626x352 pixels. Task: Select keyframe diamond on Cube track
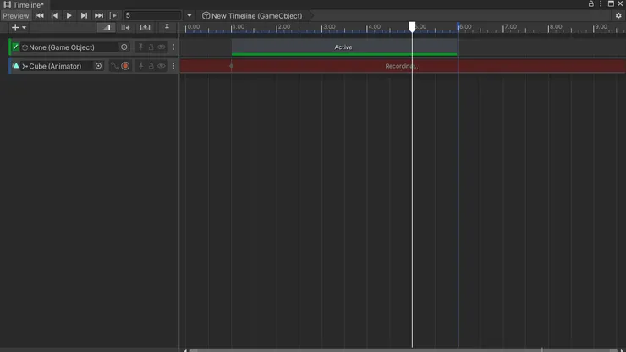click(x=232, y=66)
